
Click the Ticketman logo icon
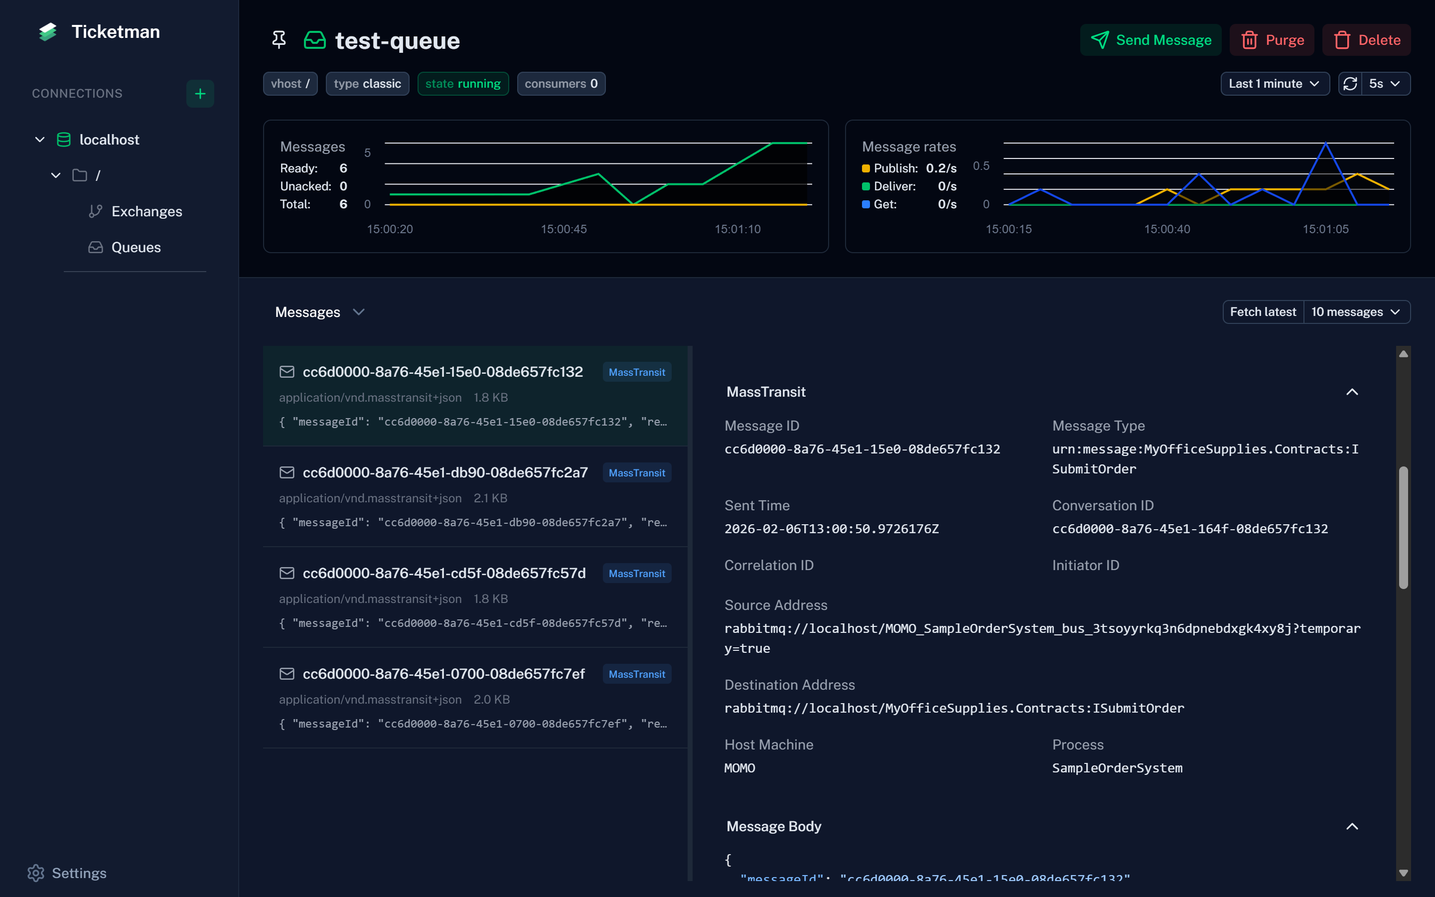coord(47,32)
